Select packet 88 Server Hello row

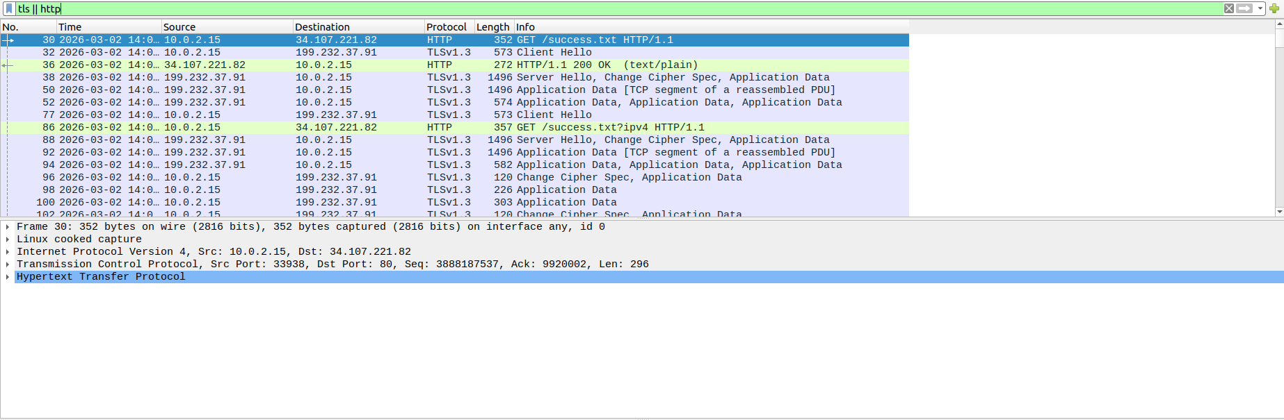pos(455,140)
